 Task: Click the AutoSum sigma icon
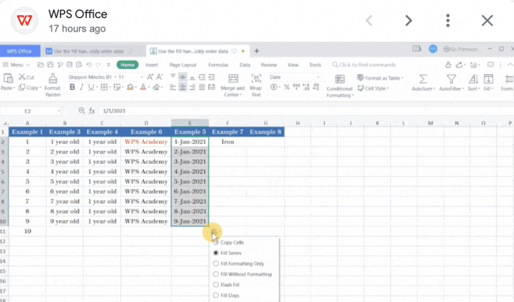[x=423, y=79]
